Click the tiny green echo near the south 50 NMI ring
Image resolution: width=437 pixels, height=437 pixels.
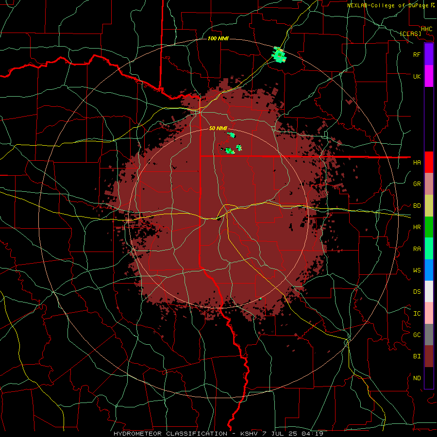(261, 299)
